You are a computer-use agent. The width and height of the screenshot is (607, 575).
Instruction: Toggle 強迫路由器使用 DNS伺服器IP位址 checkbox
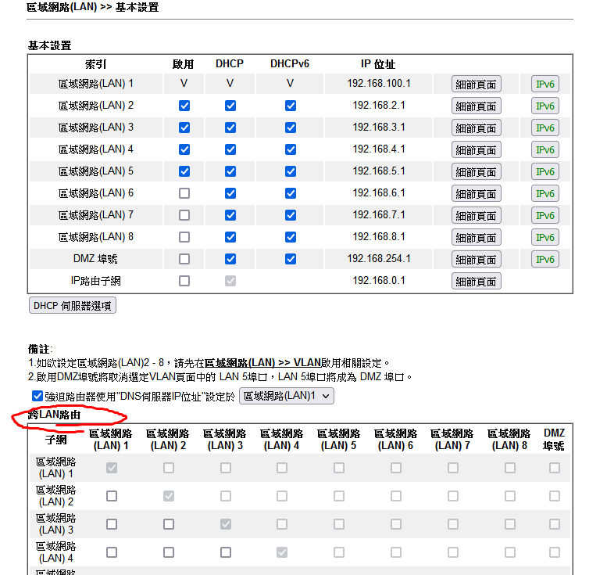point(37,397)
